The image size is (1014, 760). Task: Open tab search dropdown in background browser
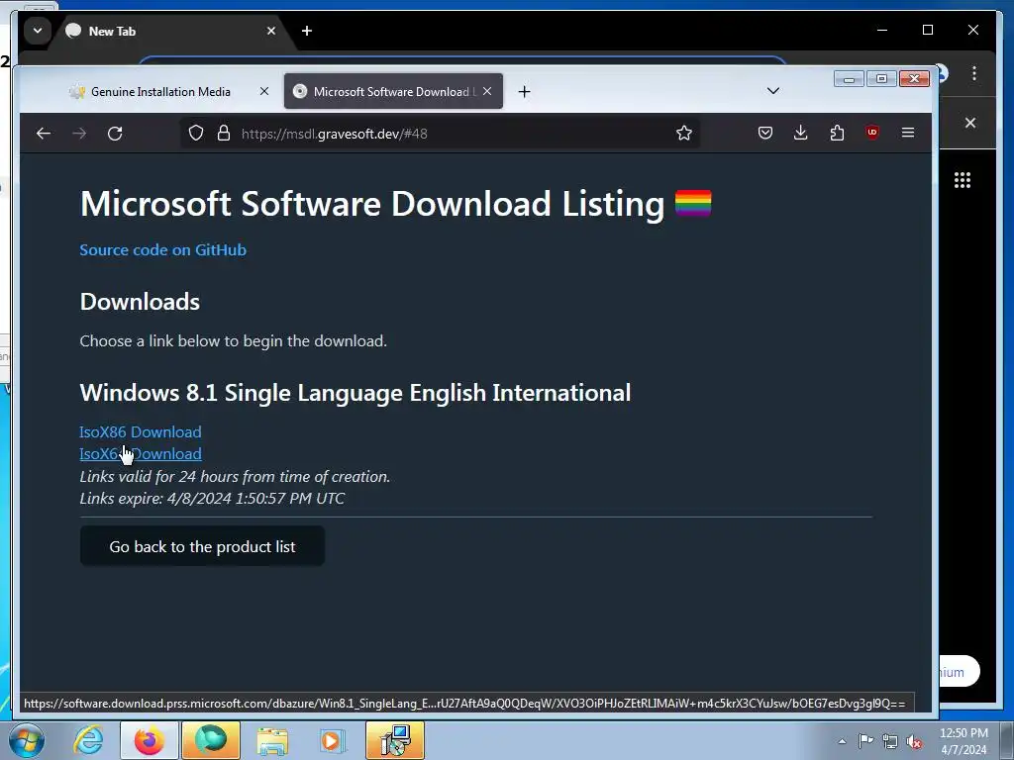coord(38,31)
